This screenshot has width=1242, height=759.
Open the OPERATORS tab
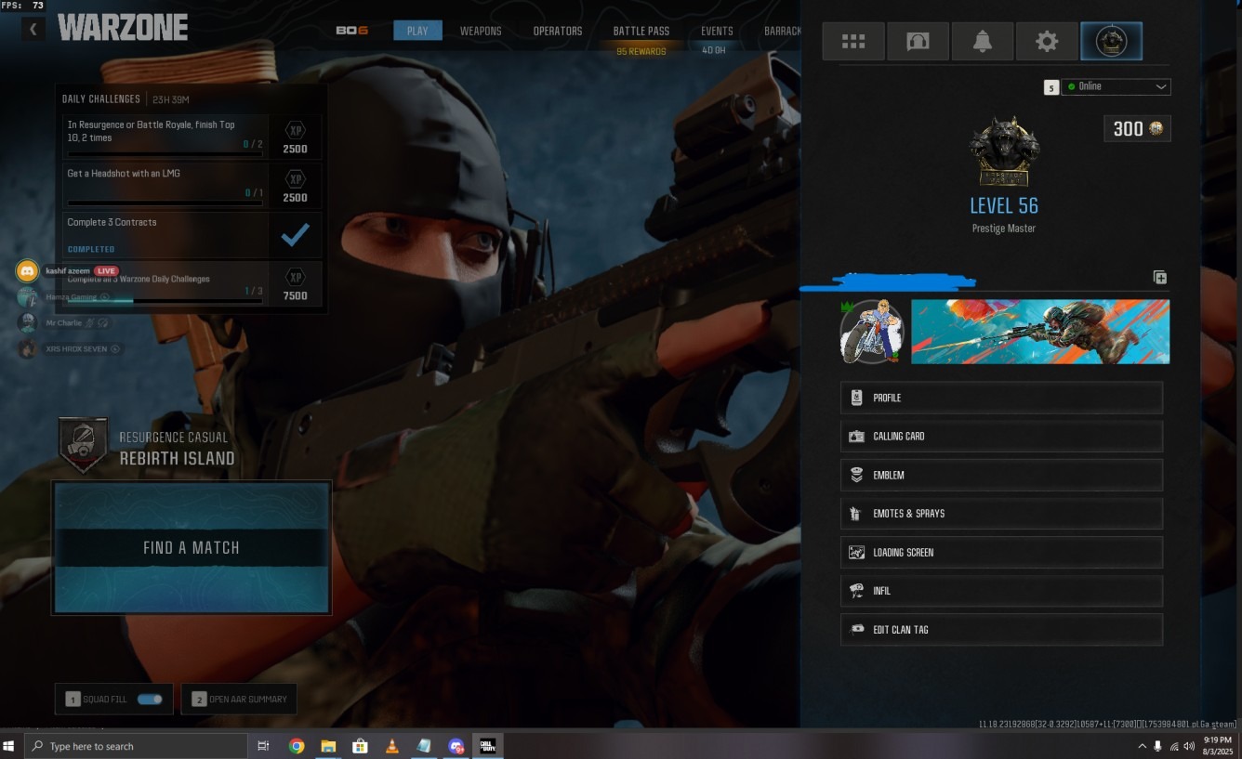click(558, 31)
